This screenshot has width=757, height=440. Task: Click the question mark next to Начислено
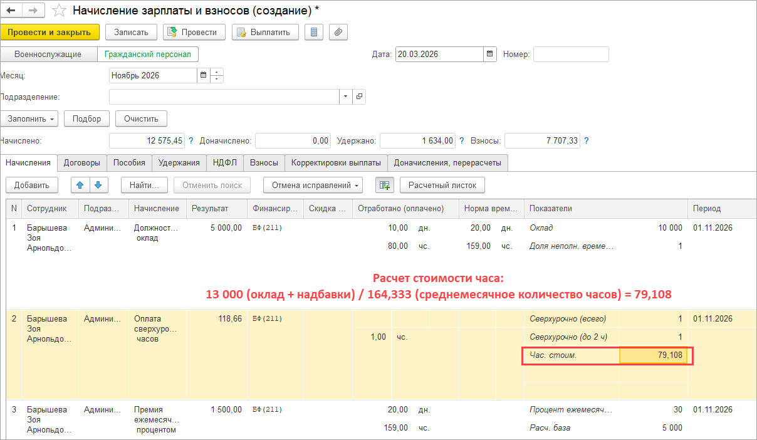191,141
